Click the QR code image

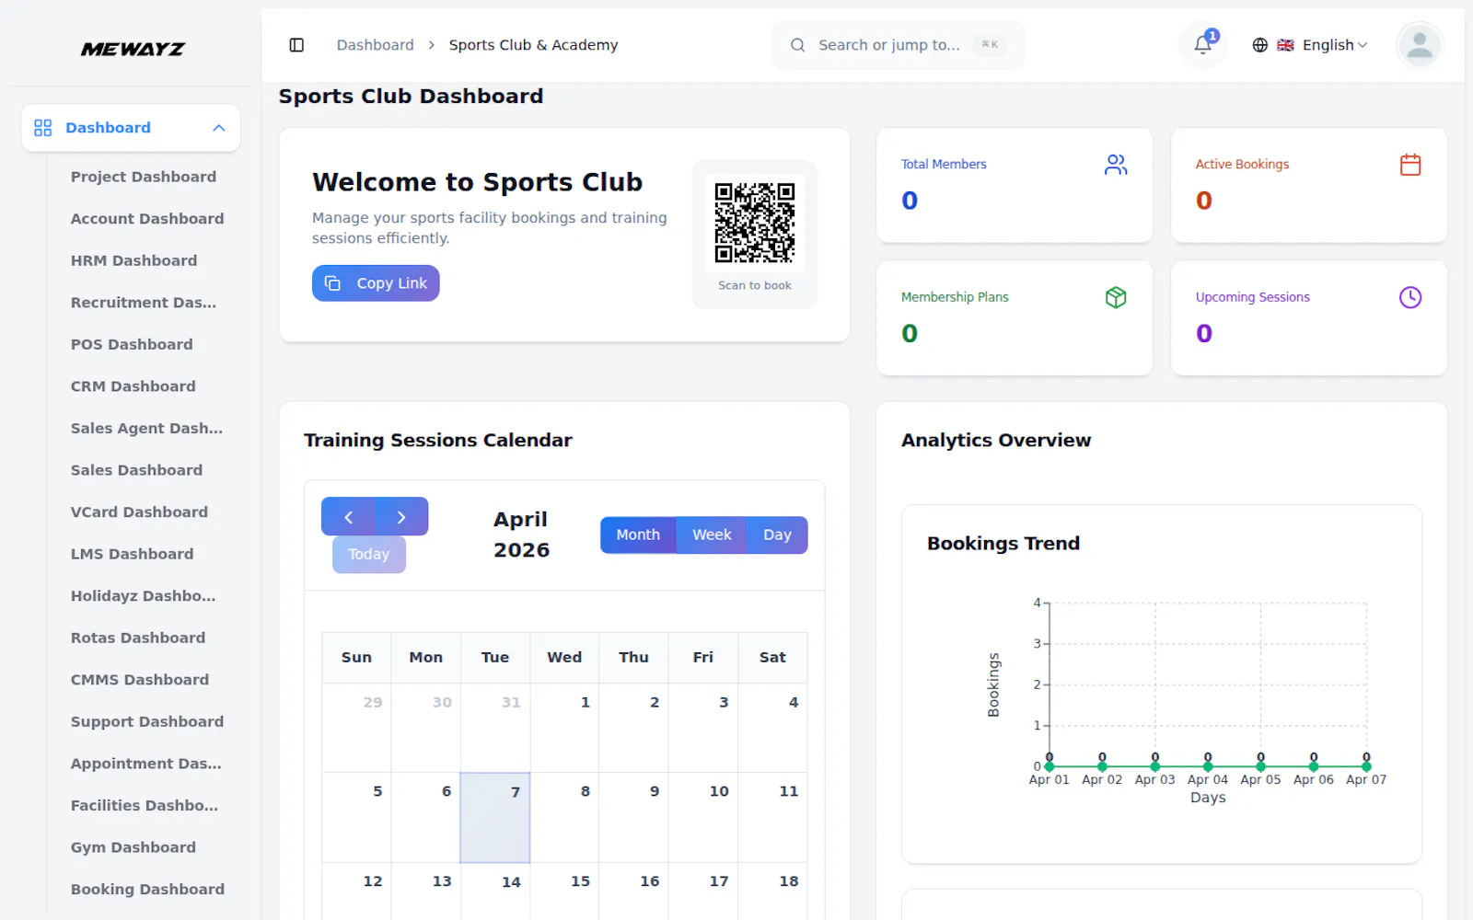point(755,223)
